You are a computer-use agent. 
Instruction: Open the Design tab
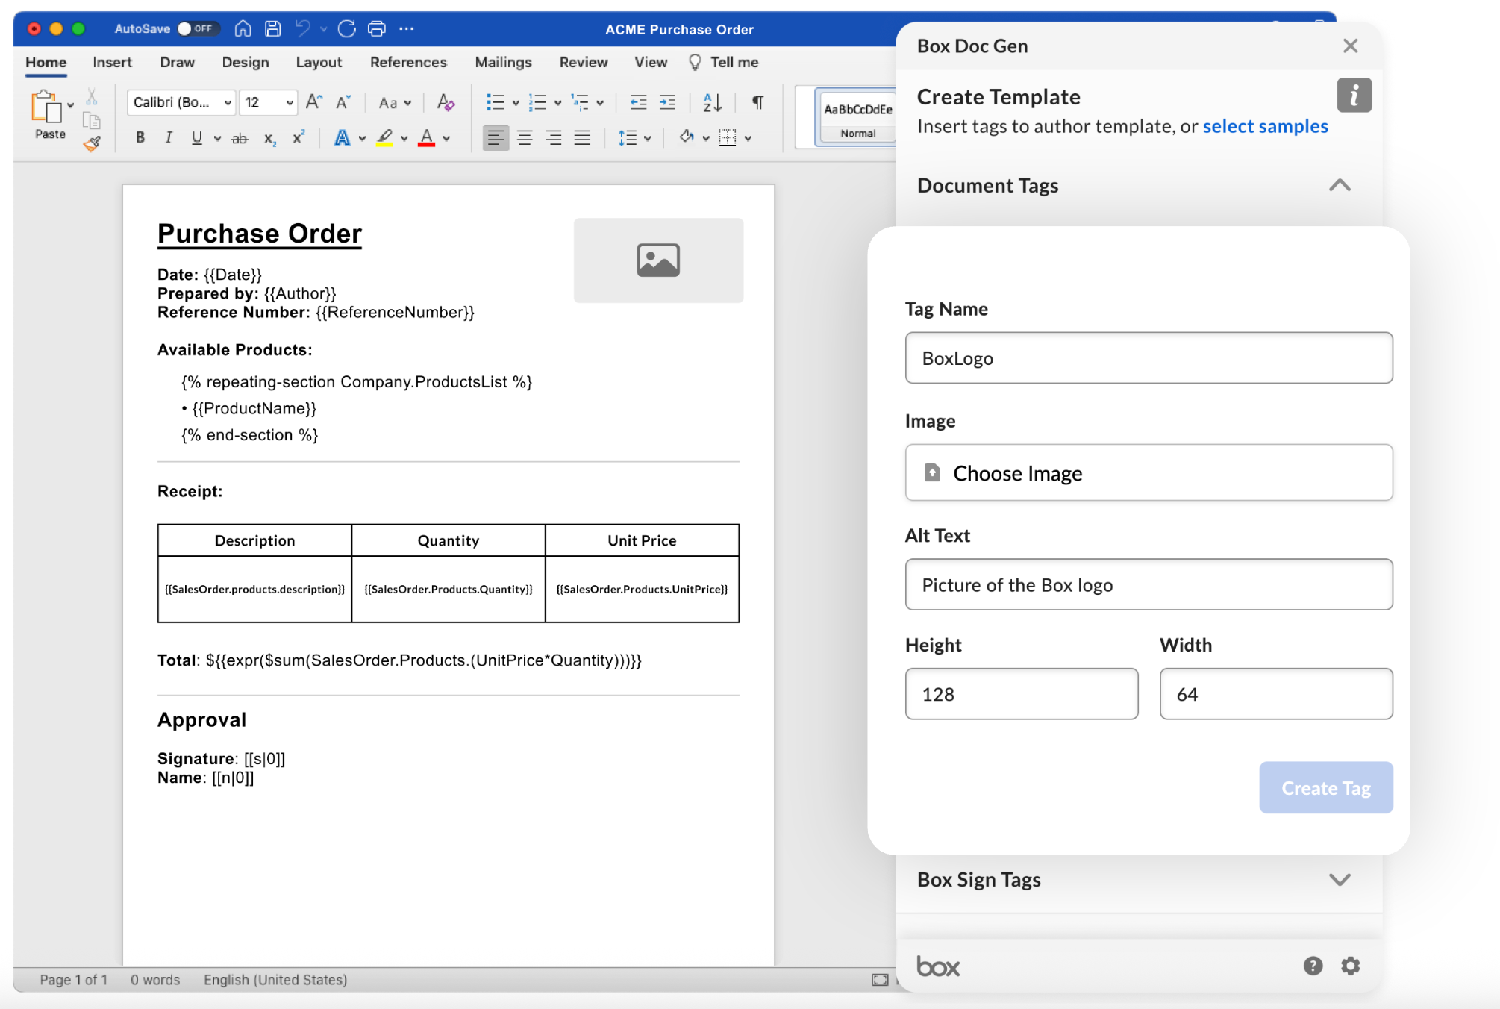coord(245,63)
